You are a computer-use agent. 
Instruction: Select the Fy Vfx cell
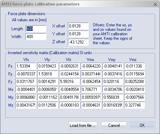point(26,74)
